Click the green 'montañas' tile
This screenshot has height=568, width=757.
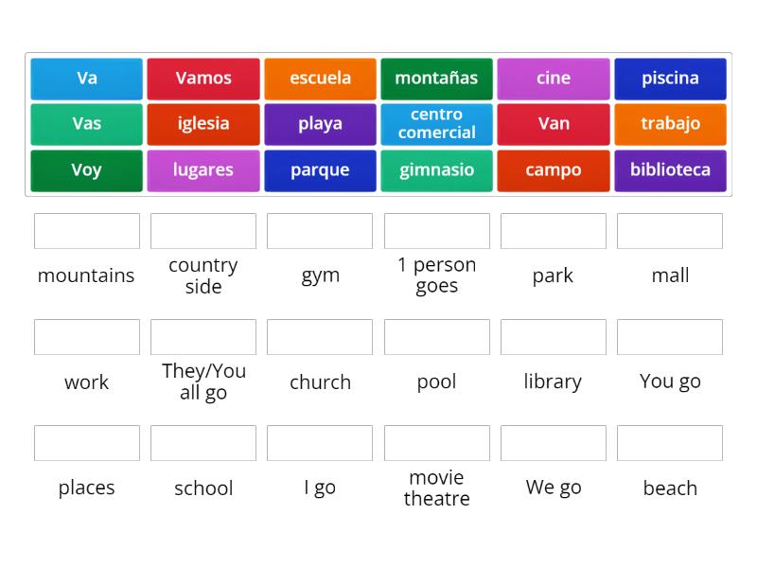(436, 79)
